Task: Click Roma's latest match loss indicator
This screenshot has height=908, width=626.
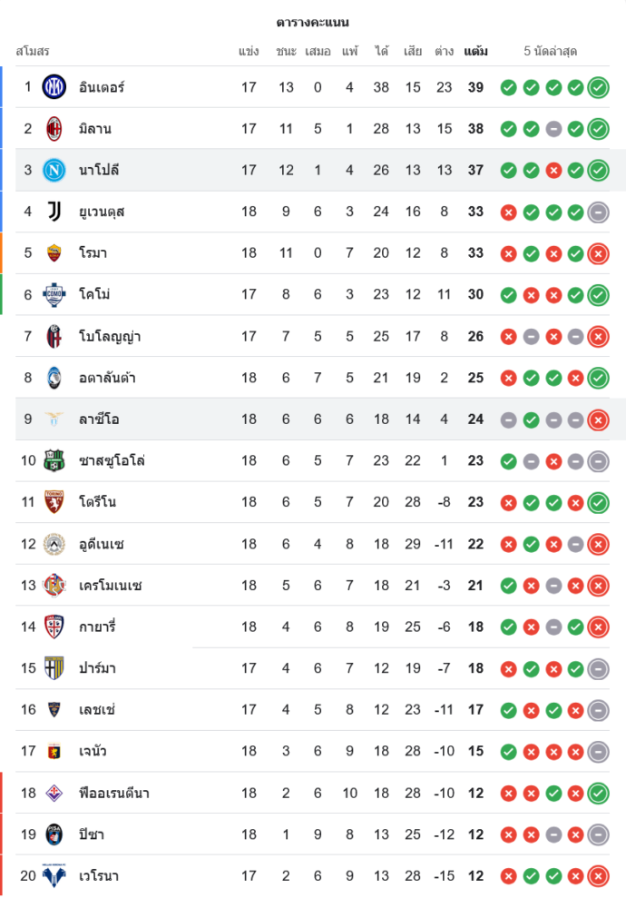Action: coord(598,253)
